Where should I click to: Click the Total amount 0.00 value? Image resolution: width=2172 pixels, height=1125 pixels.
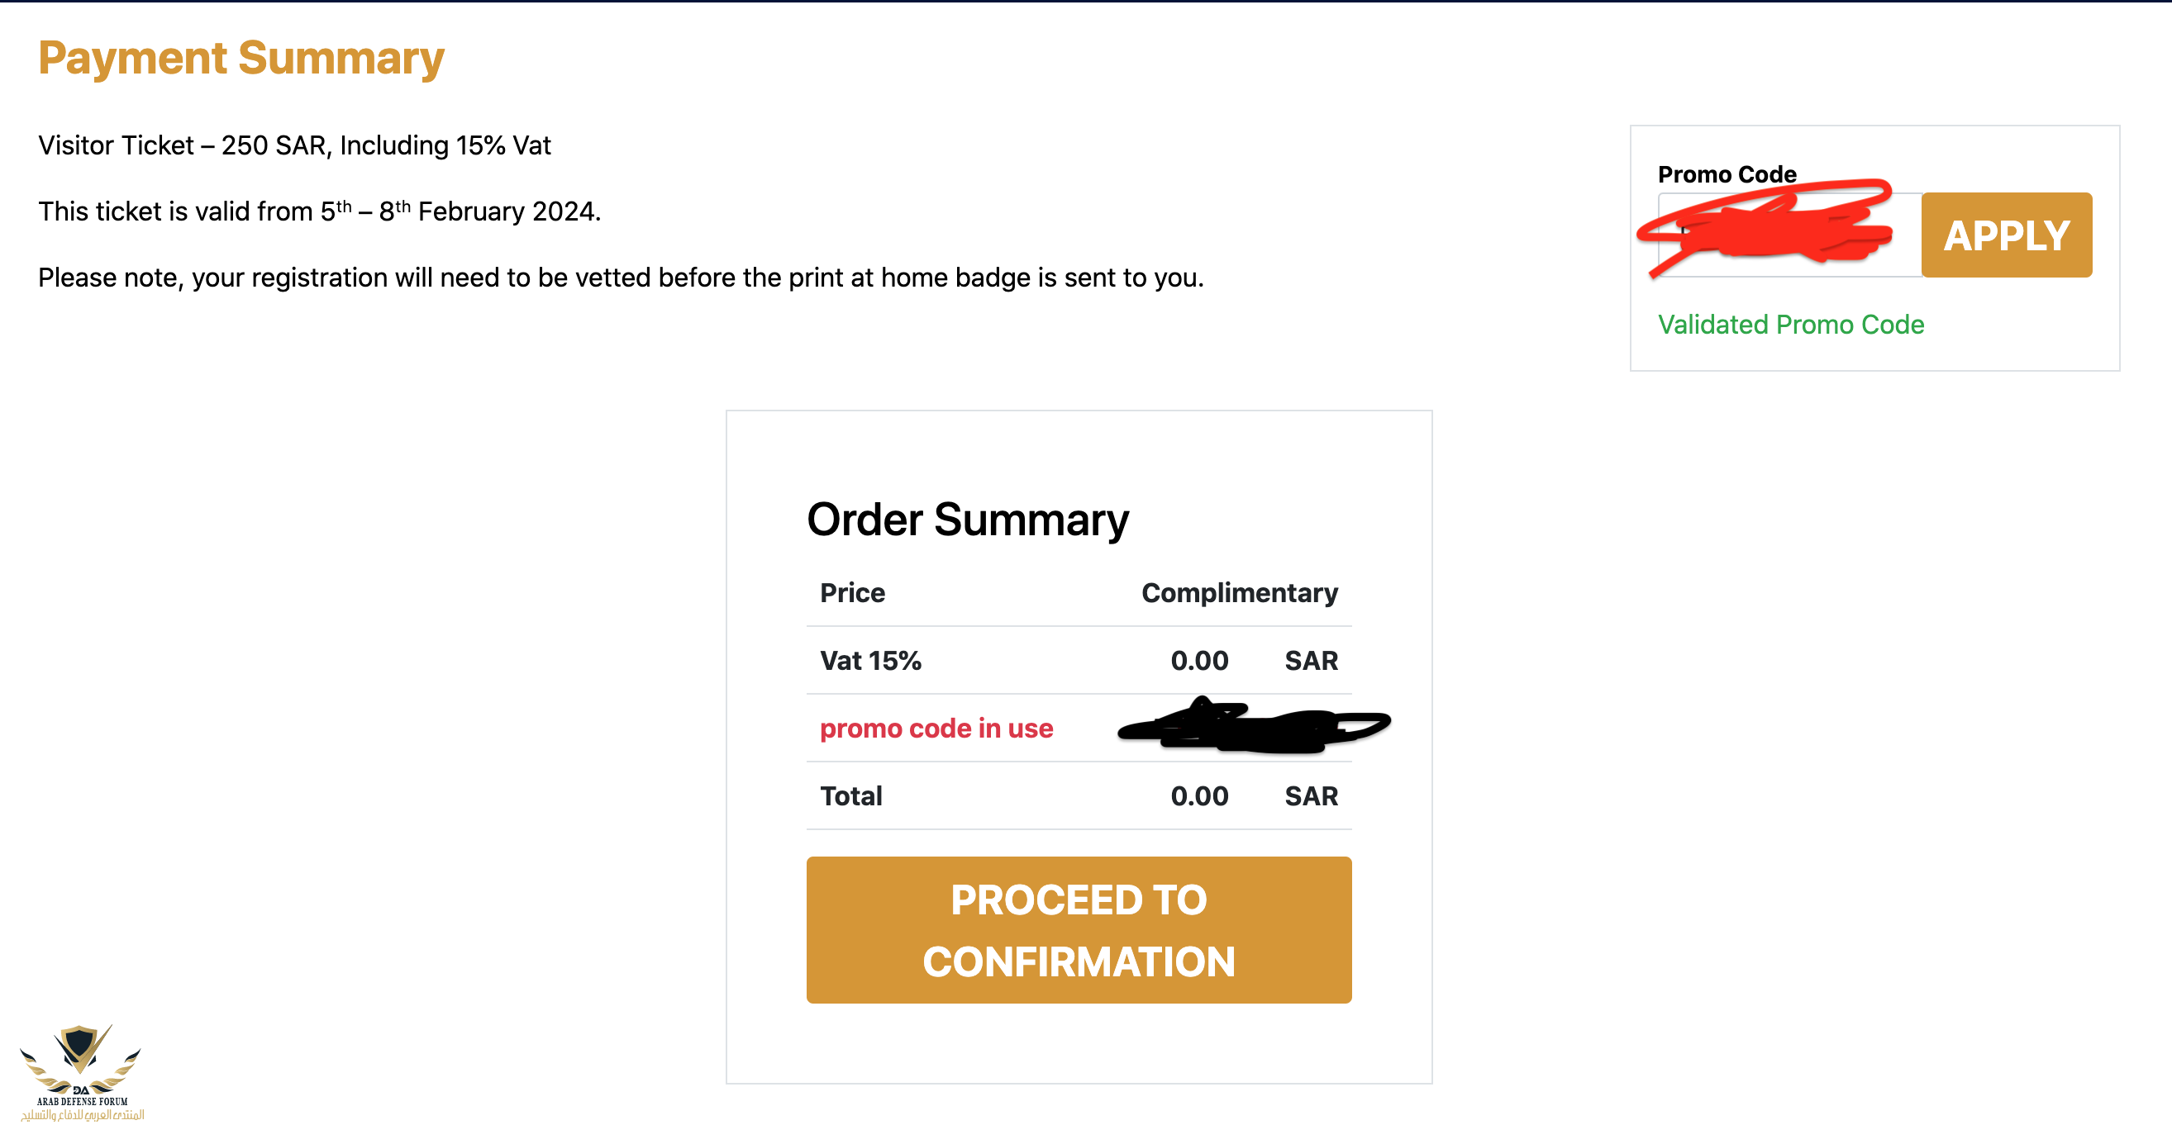click(x=1199, y=795)
